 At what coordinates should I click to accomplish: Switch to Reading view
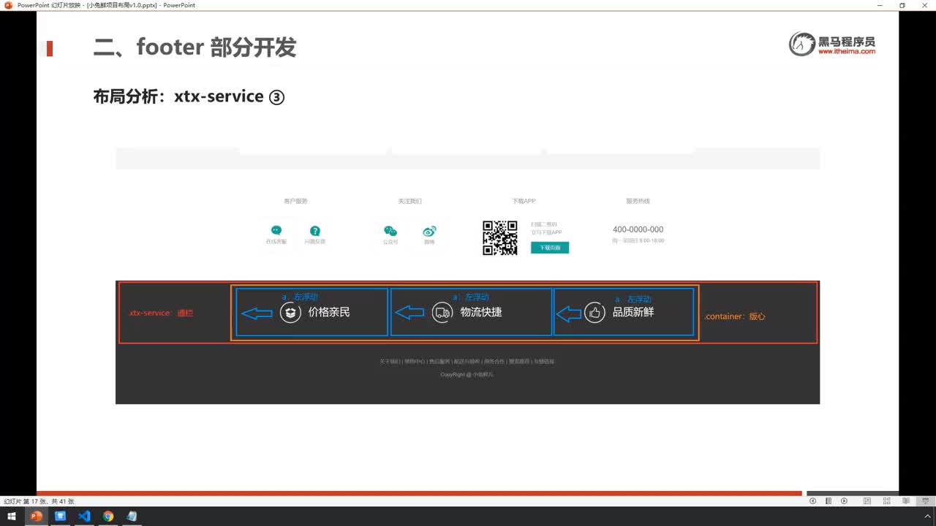tap(906, 501)
